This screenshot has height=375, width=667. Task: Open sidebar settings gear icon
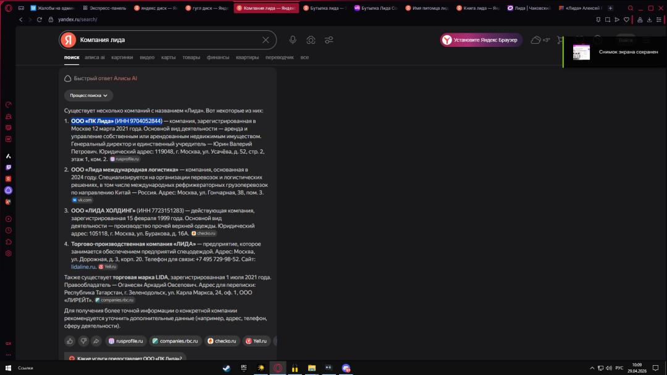[x=8, y=253]
